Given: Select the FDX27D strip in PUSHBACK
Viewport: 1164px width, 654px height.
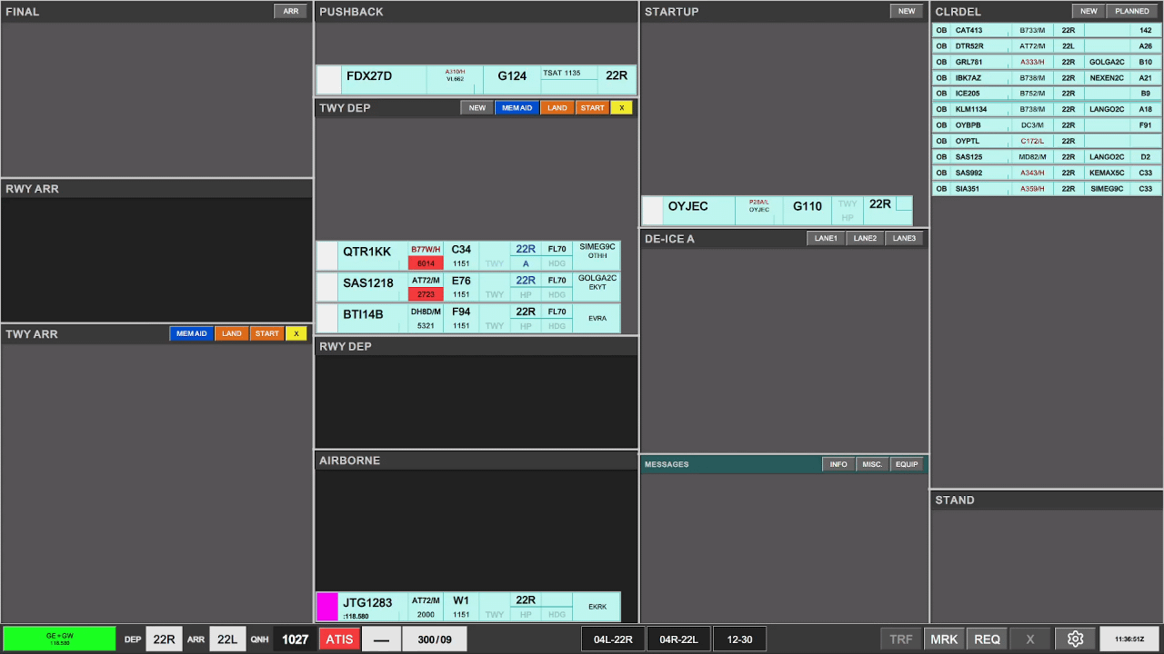Looking at the screenshot, I should (x=476, y=80).
